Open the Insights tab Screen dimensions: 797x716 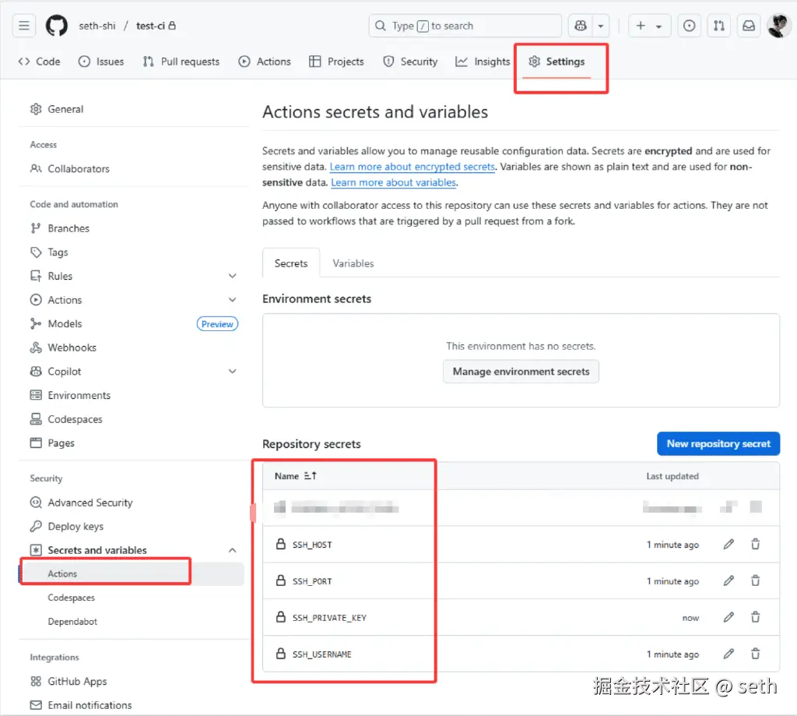[x=483, y=62]
